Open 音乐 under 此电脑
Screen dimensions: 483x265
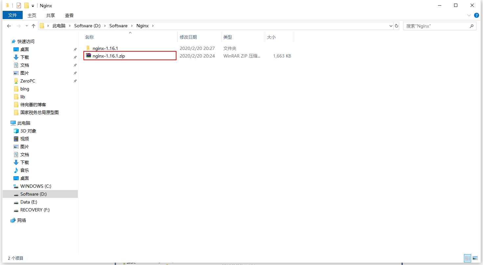(25, 170)
